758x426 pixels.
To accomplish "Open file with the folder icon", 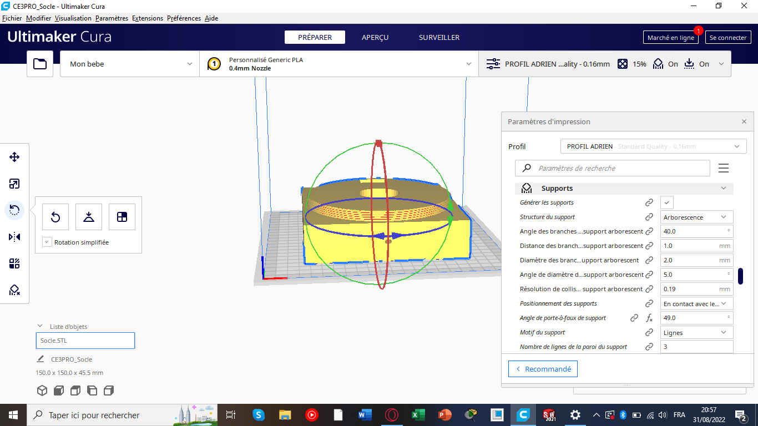I will 40,64.
